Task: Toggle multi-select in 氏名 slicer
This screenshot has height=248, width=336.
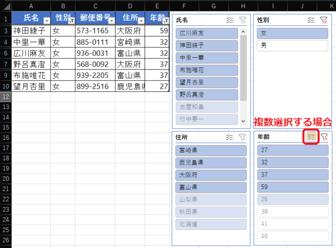Action: tap(229, 20)
